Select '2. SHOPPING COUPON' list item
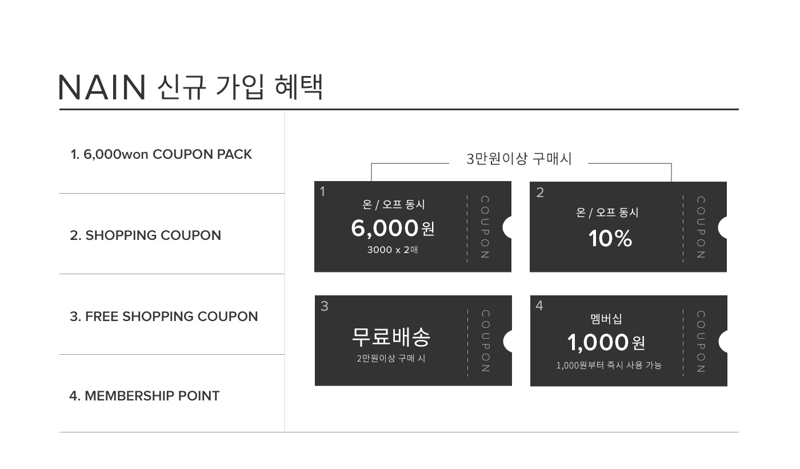The image size is (800, 469). click(x=145, y=235)
